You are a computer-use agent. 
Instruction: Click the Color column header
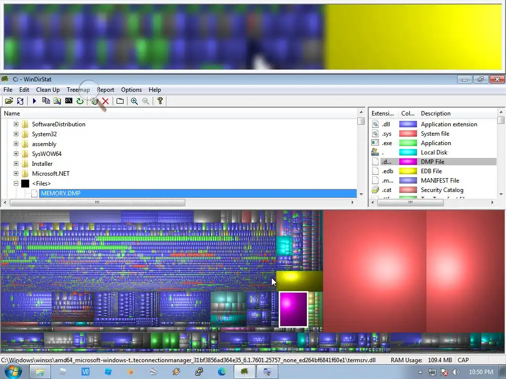coord(408,114)
